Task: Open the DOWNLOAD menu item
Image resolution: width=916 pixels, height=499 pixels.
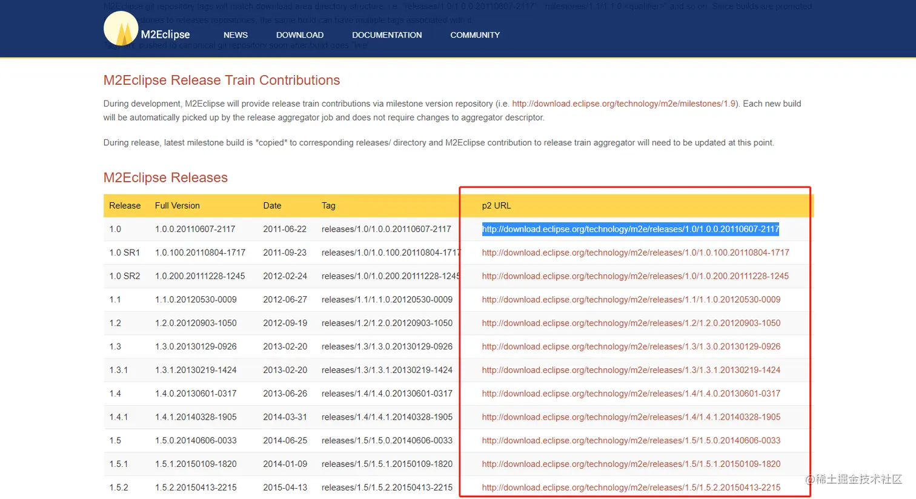Action: [300, 35]
